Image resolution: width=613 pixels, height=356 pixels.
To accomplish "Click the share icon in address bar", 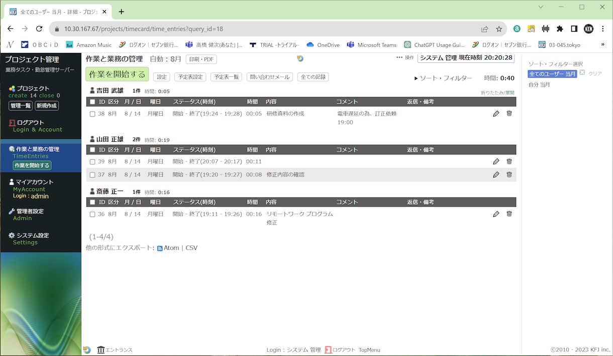I will (x=484, y=29).
